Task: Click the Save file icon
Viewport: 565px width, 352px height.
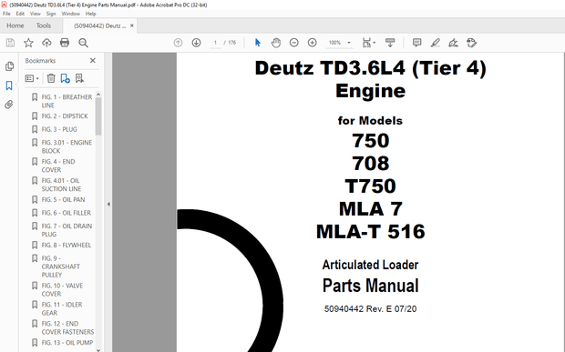Action: (x=10, y=43)
